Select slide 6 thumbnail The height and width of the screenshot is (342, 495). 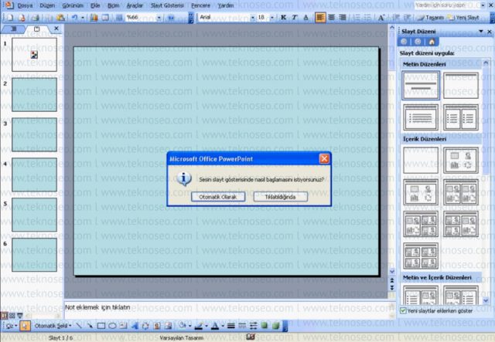34,255
